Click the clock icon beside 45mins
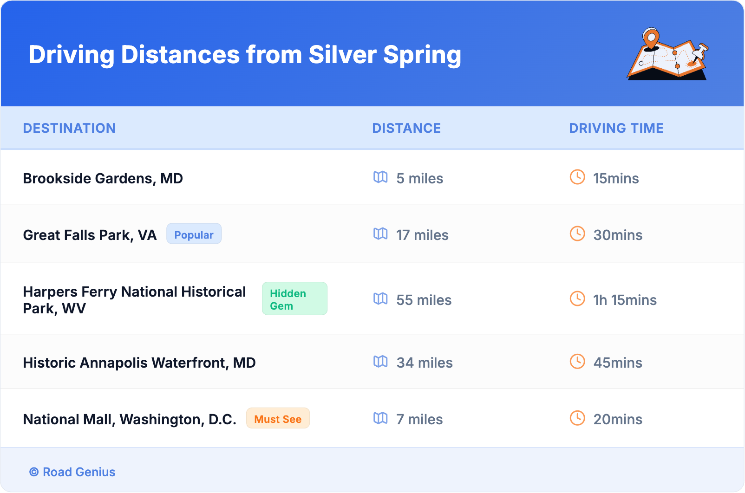 coord(577,361)
